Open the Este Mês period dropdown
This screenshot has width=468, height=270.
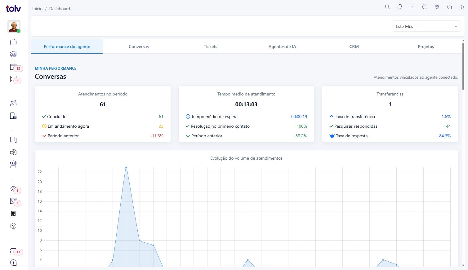426,26
